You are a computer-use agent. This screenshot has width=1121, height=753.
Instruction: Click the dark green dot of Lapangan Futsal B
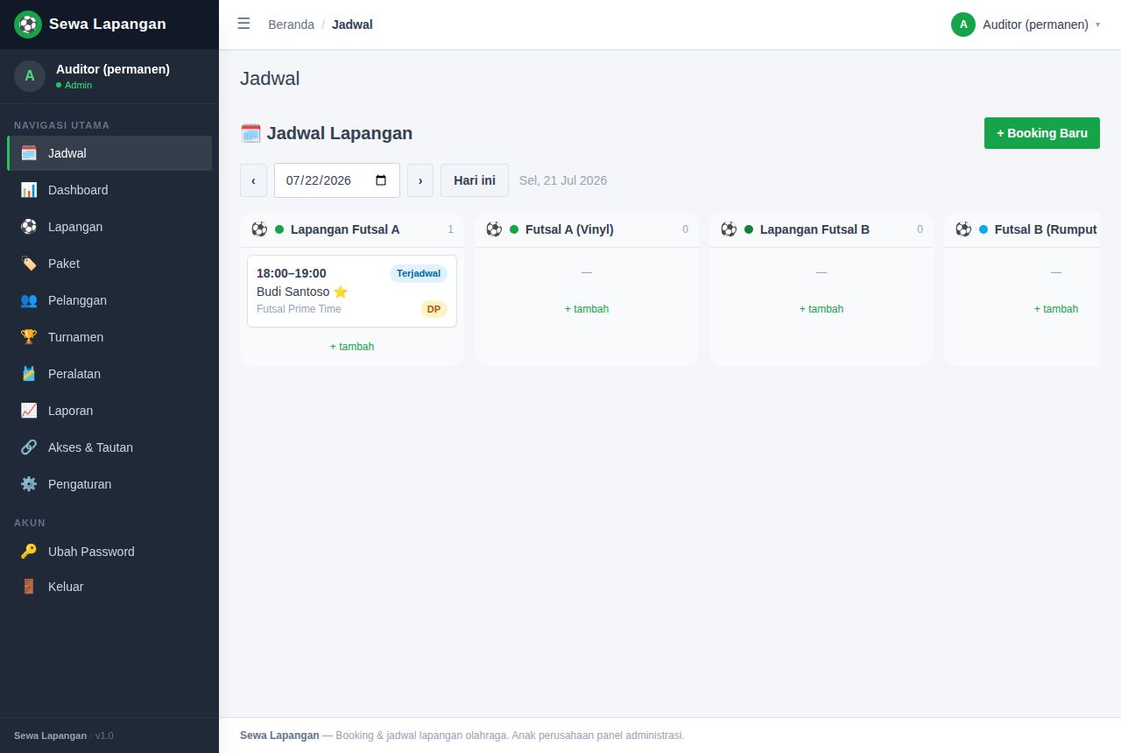(x=749, y=229)
